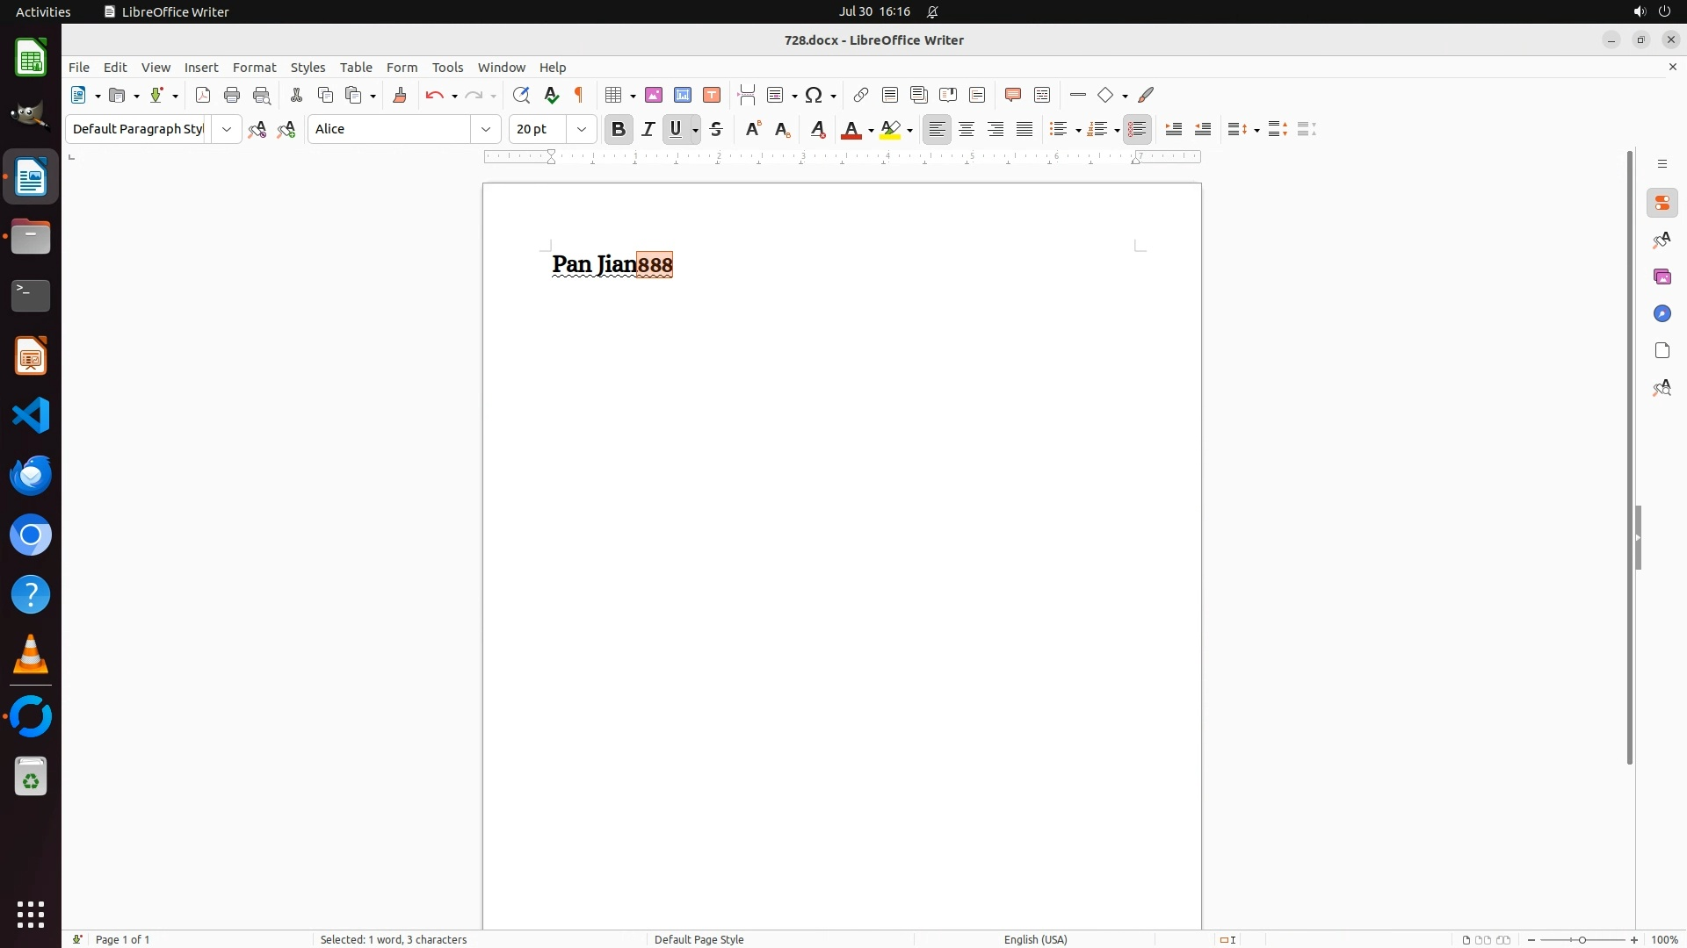Click English (USA) language in status bar
This screenshot has height=948, width=1687.
[x=1035, y=939]
